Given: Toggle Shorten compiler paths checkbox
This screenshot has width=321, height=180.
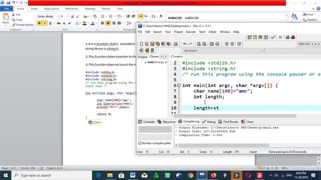Looking at the screenshot, I should click(139, 143).
